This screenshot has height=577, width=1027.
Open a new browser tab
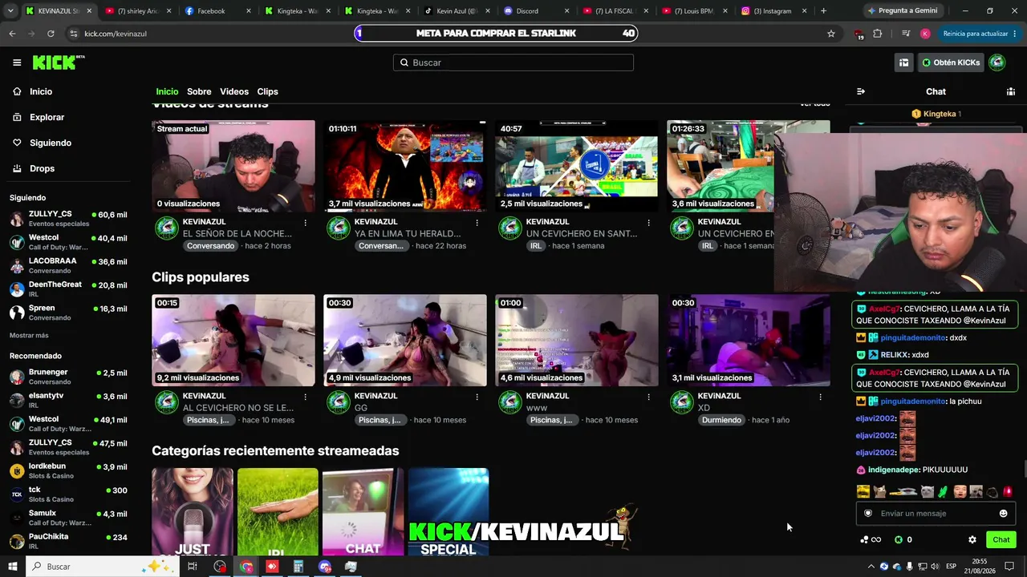[823, 11]
